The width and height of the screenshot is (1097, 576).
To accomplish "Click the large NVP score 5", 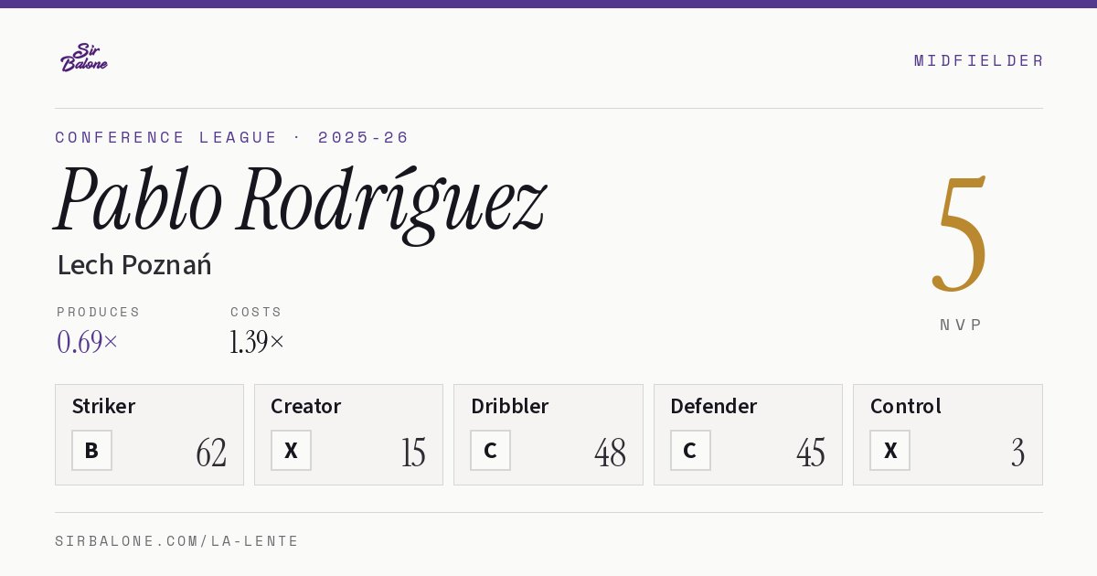I will (x=960, y=234).
